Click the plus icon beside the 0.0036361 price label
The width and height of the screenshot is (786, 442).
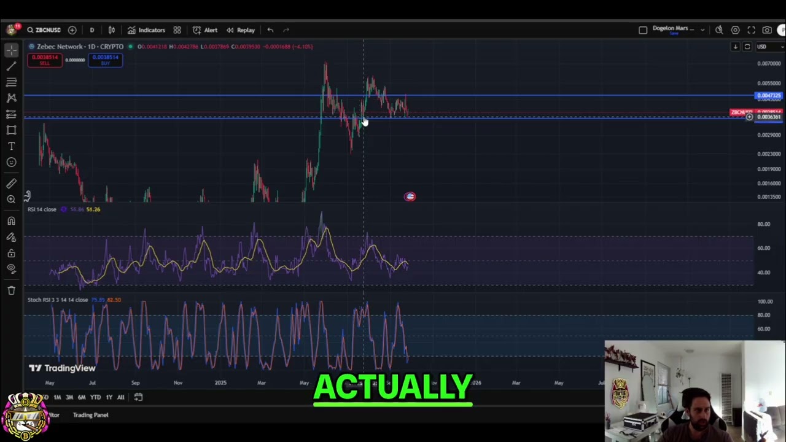tap(749, 117)
